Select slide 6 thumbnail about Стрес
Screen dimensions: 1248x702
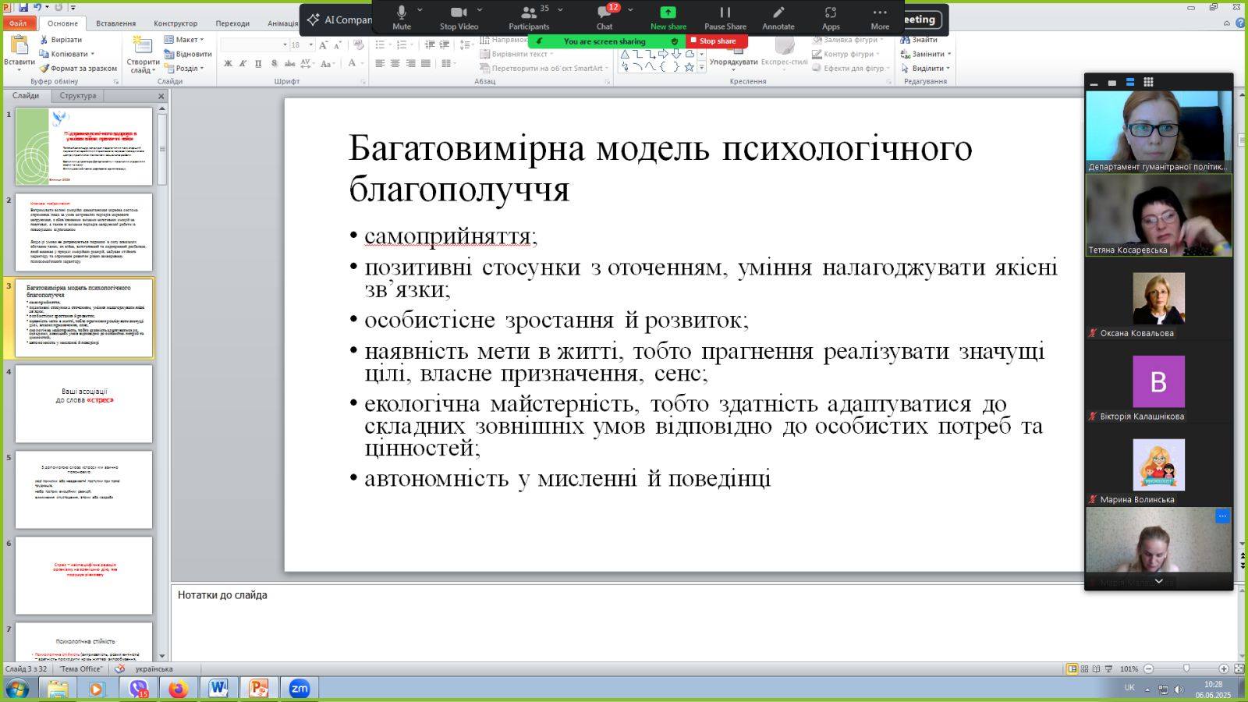(x=84, y=575)
